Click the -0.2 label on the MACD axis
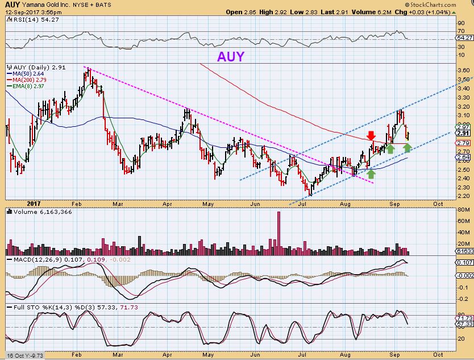This screenshot has width=474, height=360. 464,299
